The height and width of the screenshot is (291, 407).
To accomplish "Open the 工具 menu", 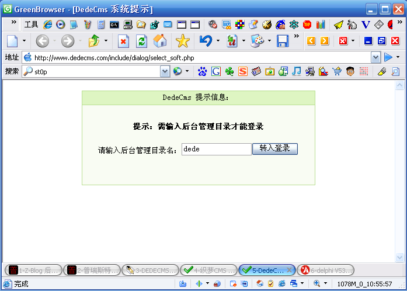I will [x=31, y=25].
